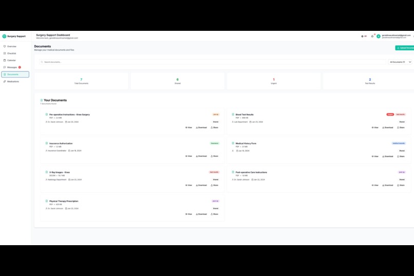Click the file icon beside Insurance Authorization

click(x=47, y=143)
